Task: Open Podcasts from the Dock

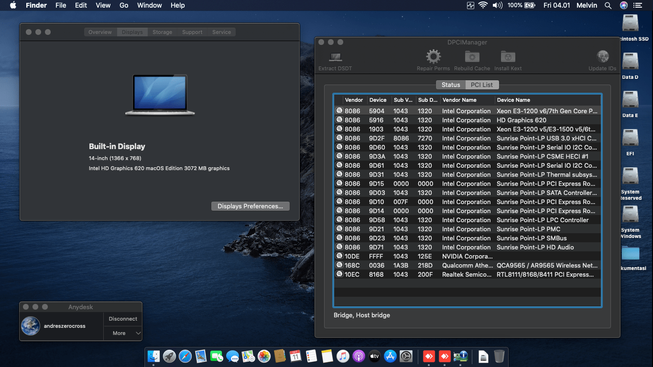Action: 359,356
